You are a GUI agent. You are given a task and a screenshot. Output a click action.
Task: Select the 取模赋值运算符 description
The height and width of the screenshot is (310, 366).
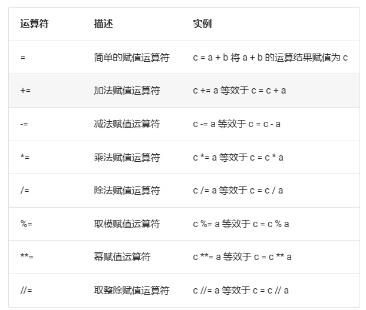pos(127,224)
